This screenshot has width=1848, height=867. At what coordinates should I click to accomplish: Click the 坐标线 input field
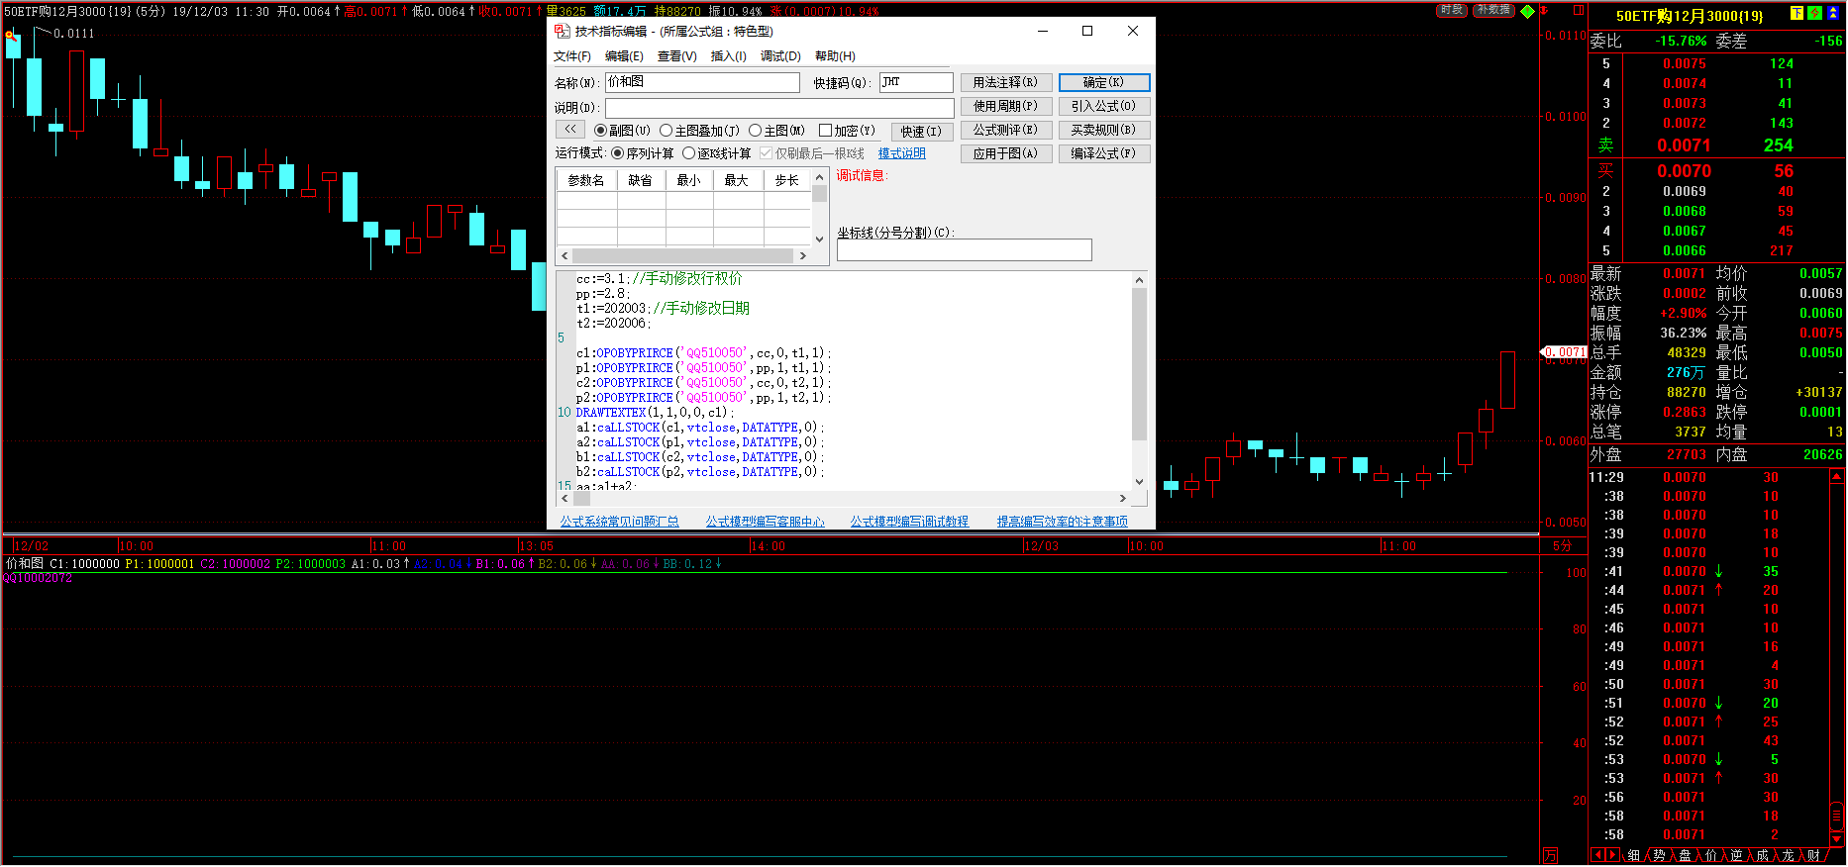click(965, 249)
